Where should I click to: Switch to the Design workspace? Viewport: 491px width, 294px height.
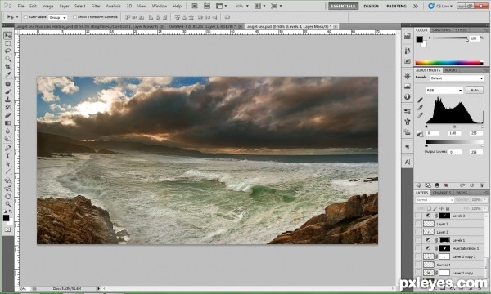coord(371,6)
